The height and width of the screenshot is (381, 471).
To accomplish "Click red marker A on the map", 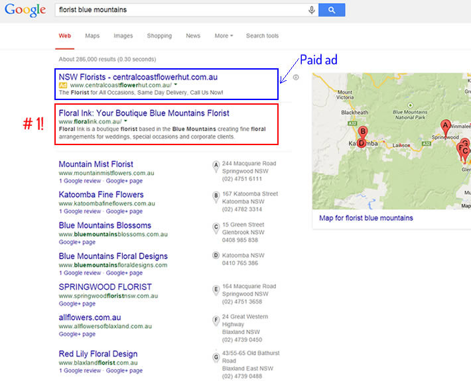I will pos(446,126).
